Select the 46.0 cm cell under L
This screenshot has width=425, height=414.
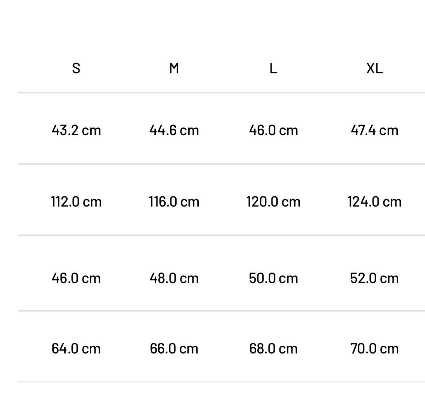coord(273,130)
